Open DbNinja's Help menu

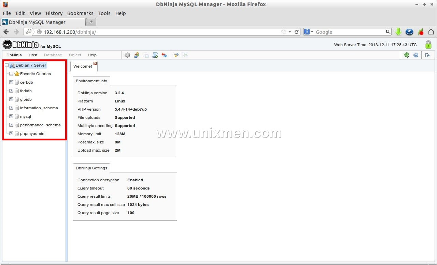pos(92,55)
